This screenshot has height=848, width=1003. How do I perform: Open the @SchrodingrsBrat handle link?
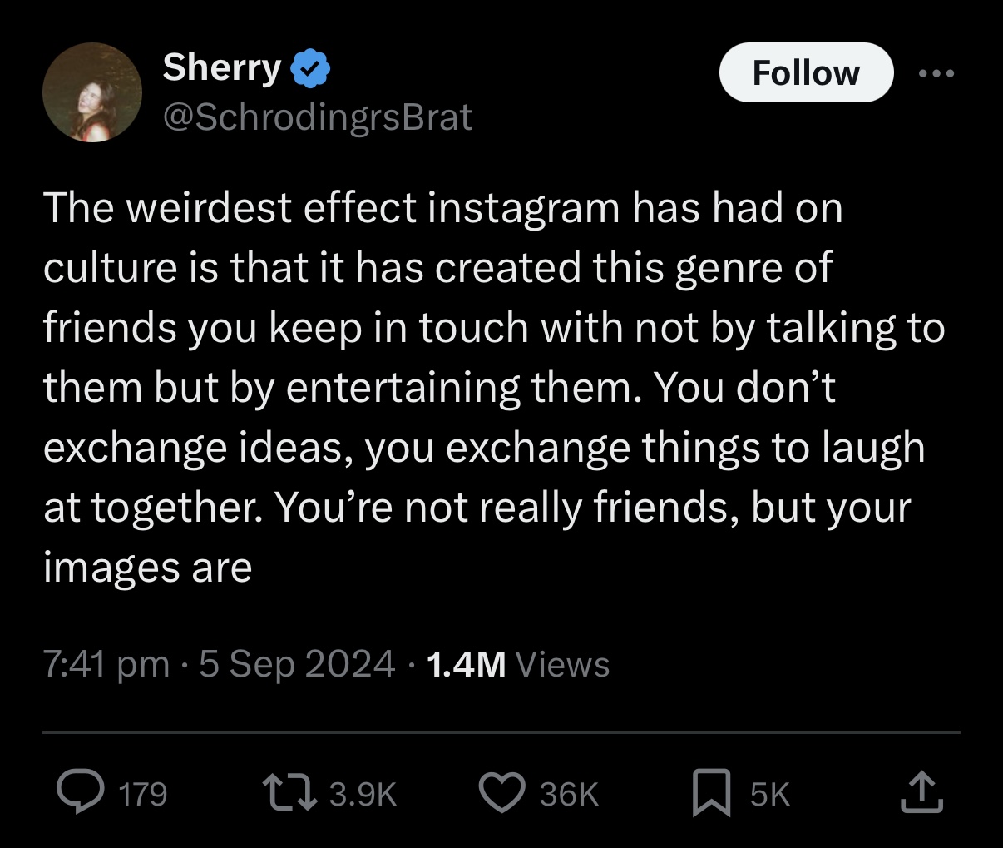tap(317, 117)
